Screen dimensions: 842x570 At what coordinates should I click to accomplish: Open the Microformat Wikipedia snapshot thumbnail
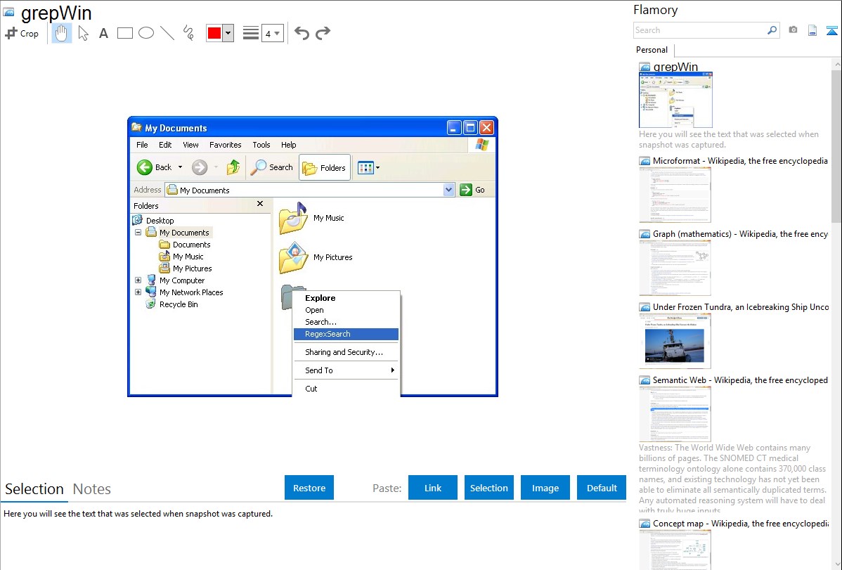tap(675, 195)
